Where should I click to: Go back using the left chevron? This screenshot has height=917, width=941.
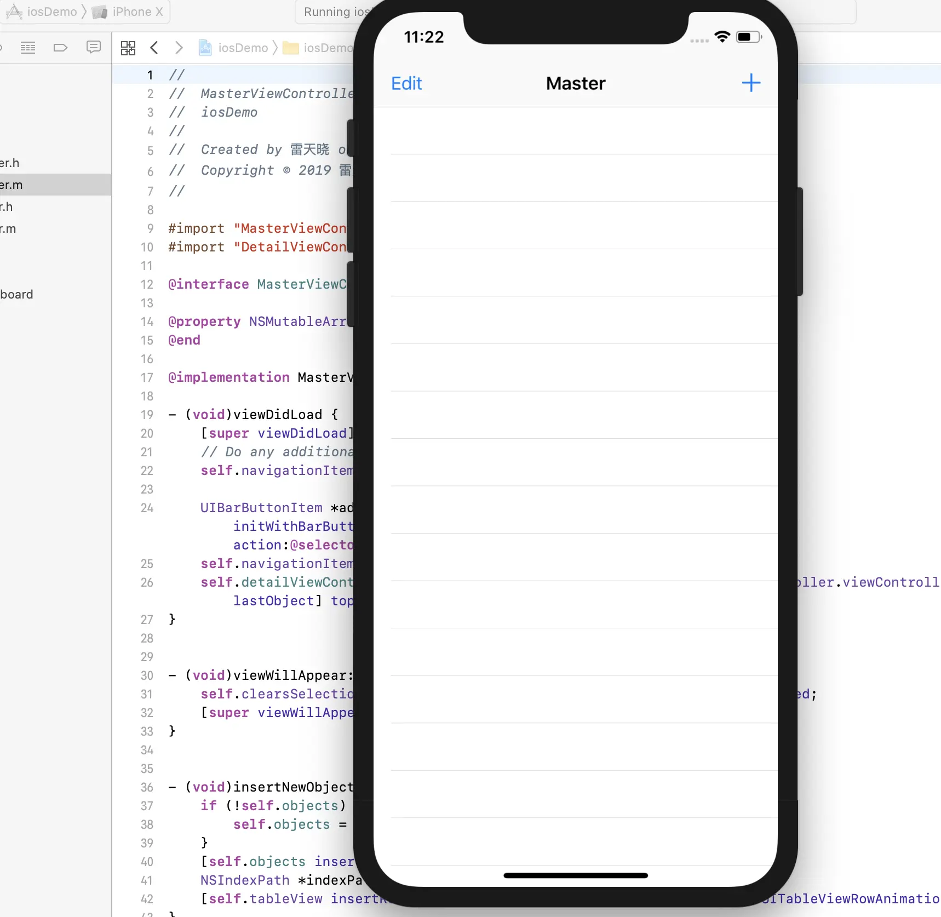point(154,48)
